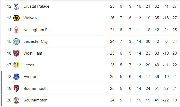Click the Leeds club crest icon
This screenshot has height=107, width=180.
pos(16,65)
